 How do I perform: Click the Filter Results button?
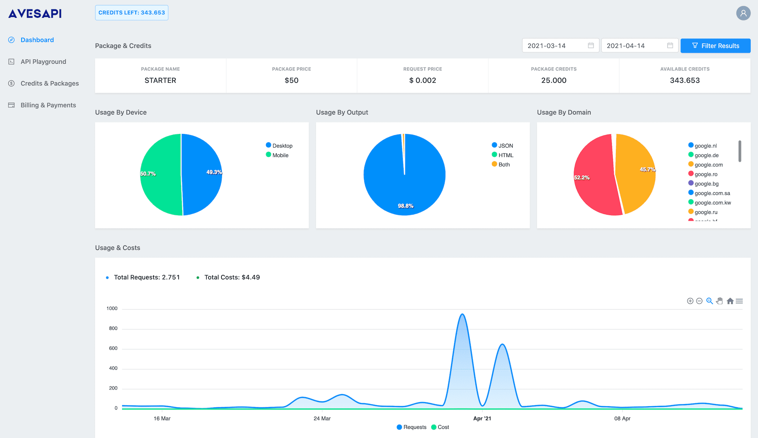(x=715, y=46)
